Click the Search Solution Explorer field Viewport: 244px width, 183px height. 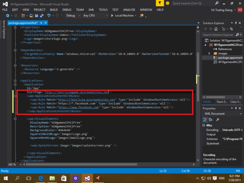(x=222, y=35)
